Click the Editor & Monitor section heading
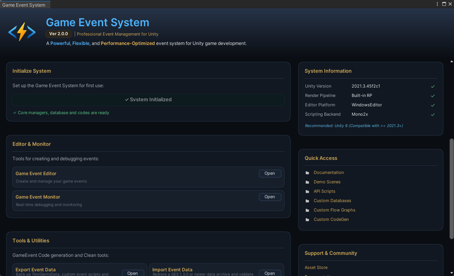Image resolution: width=454 pixels, height=276 pixels. tap(32, 144)
